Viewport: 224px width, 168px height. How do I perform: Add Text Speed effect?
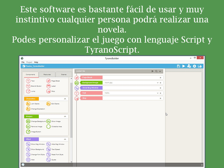pos(53,149)
